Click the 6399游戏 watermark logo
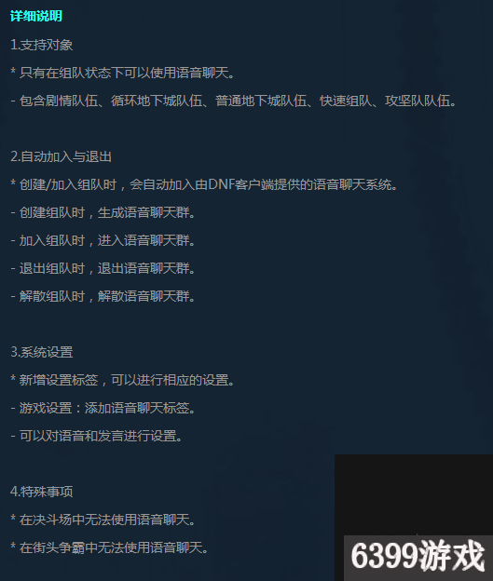 pos(418,557)
